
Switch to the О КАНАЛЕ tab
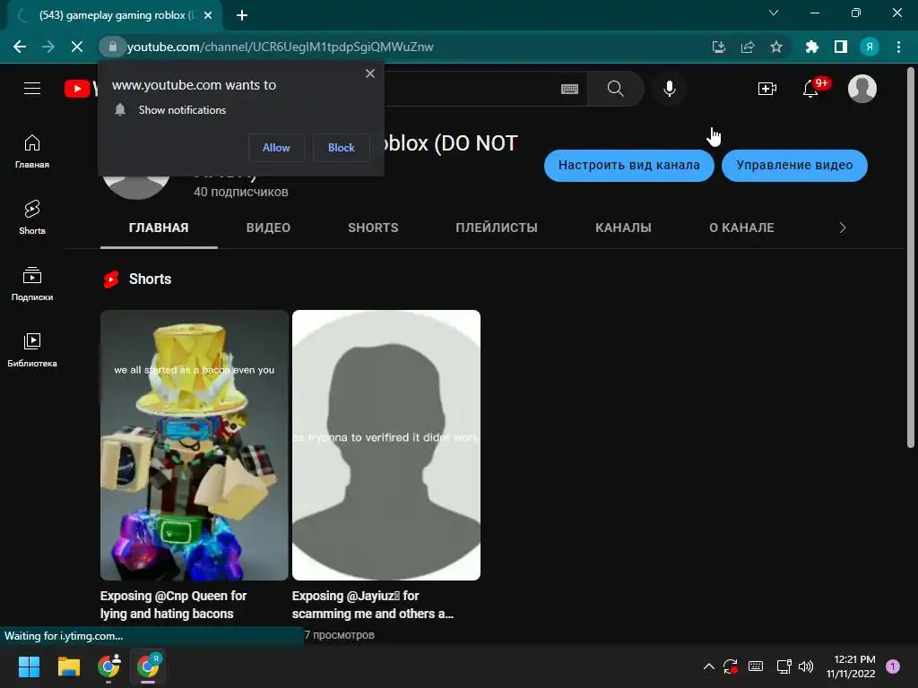click(x=741, y=228)
